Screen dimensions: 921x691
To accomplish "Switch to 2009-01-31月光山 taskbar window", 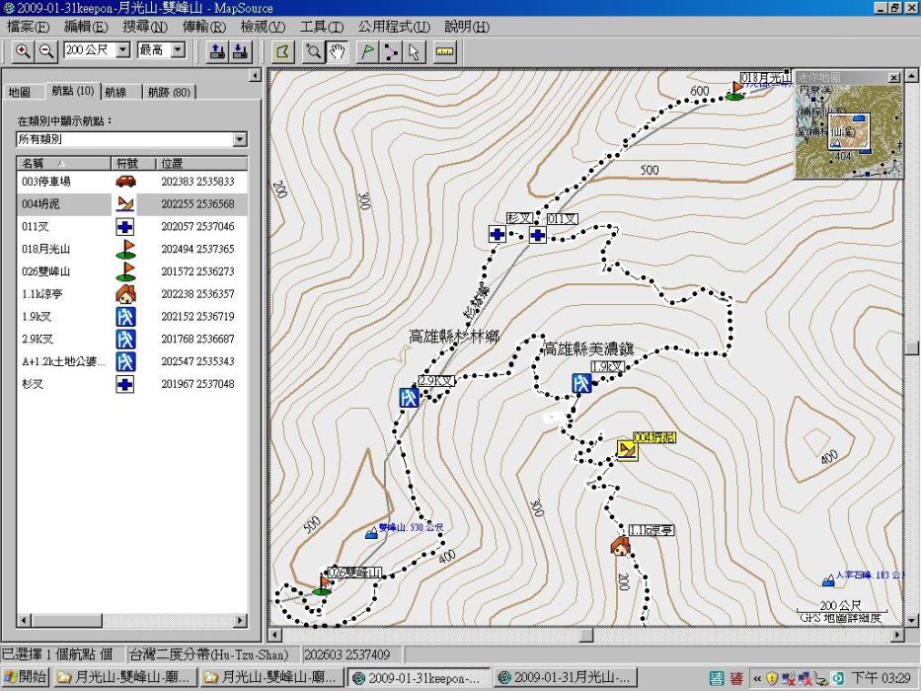I will (x=565, y=677).
